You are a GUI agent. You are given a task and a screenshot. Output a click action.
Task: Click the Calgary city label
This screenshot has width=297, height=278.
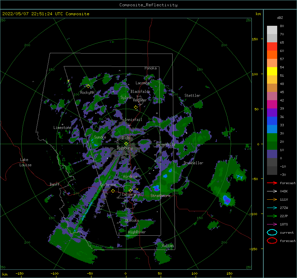tap(129, 194)
